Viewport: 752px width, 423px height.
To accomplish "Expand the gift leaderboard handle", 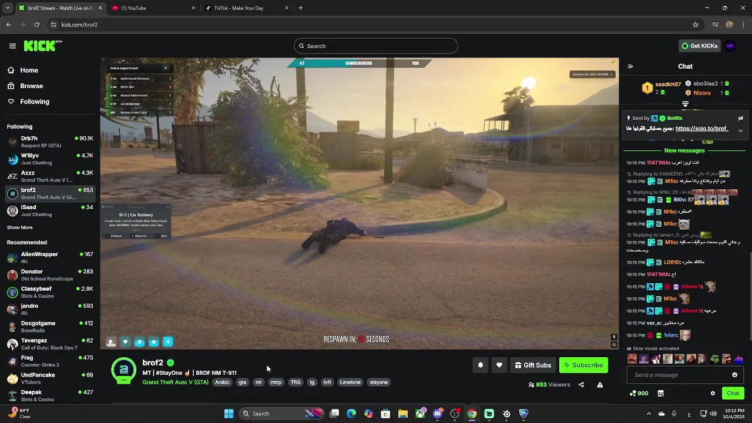I will tap(685, 104).
